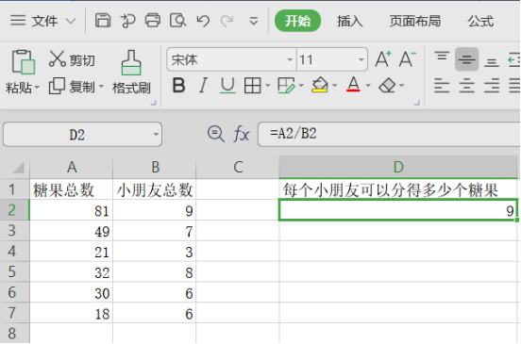
Task: Click the zoom magnifier icon by formula bar
Action: [x=215, y=134]
